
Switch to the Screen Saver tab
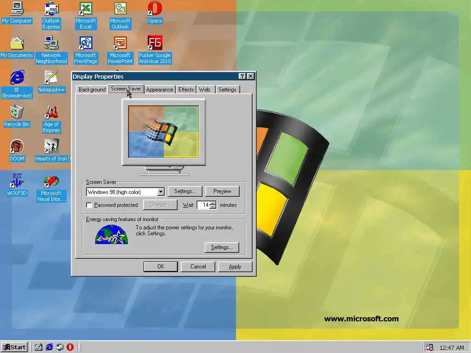click(126, 89)
